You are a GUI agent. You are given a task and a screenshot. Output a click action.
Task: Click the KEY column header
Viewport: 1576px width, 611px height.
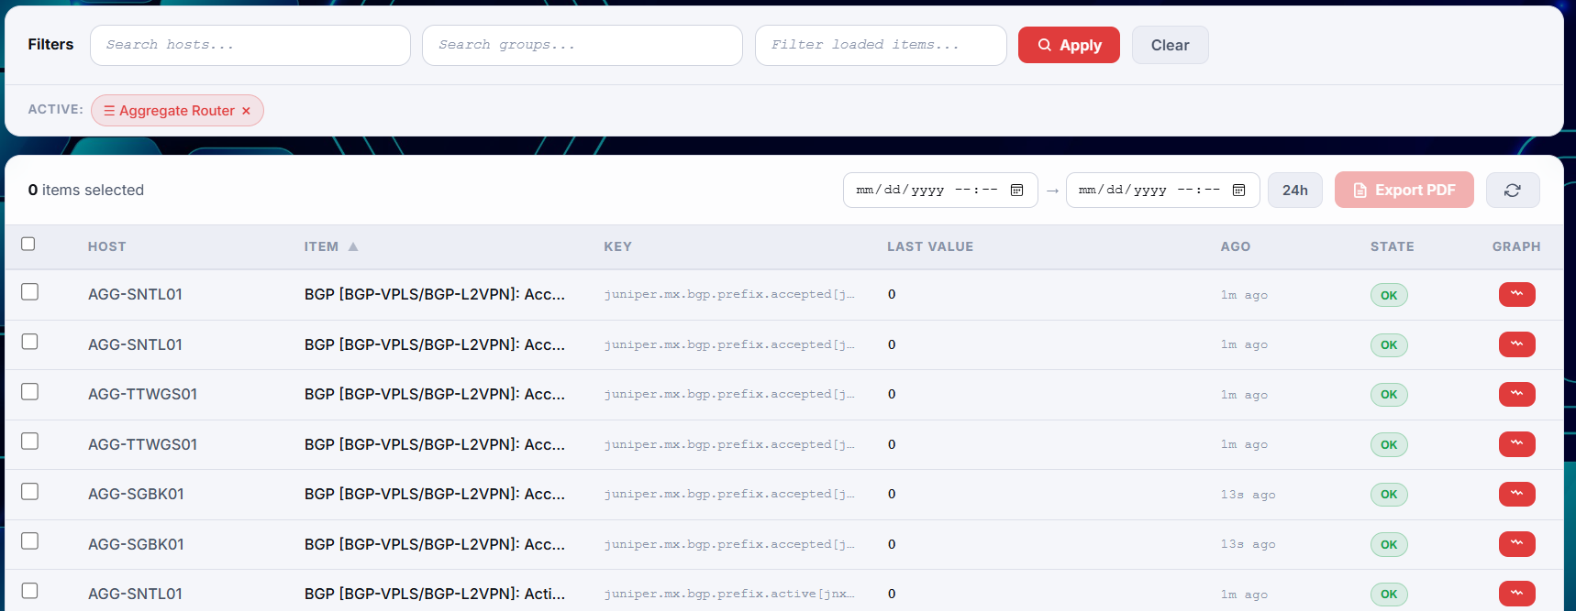click(x=617, y=246)
